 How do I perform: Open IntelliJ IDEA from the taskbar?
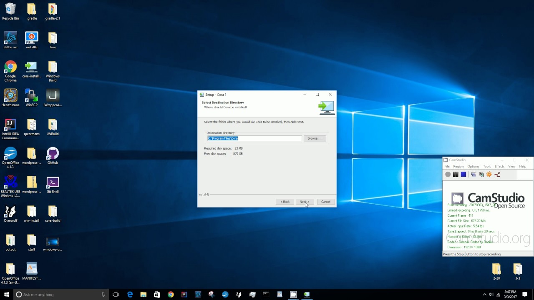click(184, 294)
